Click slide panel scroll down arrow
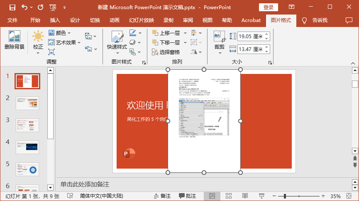The width and height of the screenshot is (359, 201). click(x=50, y=187)
